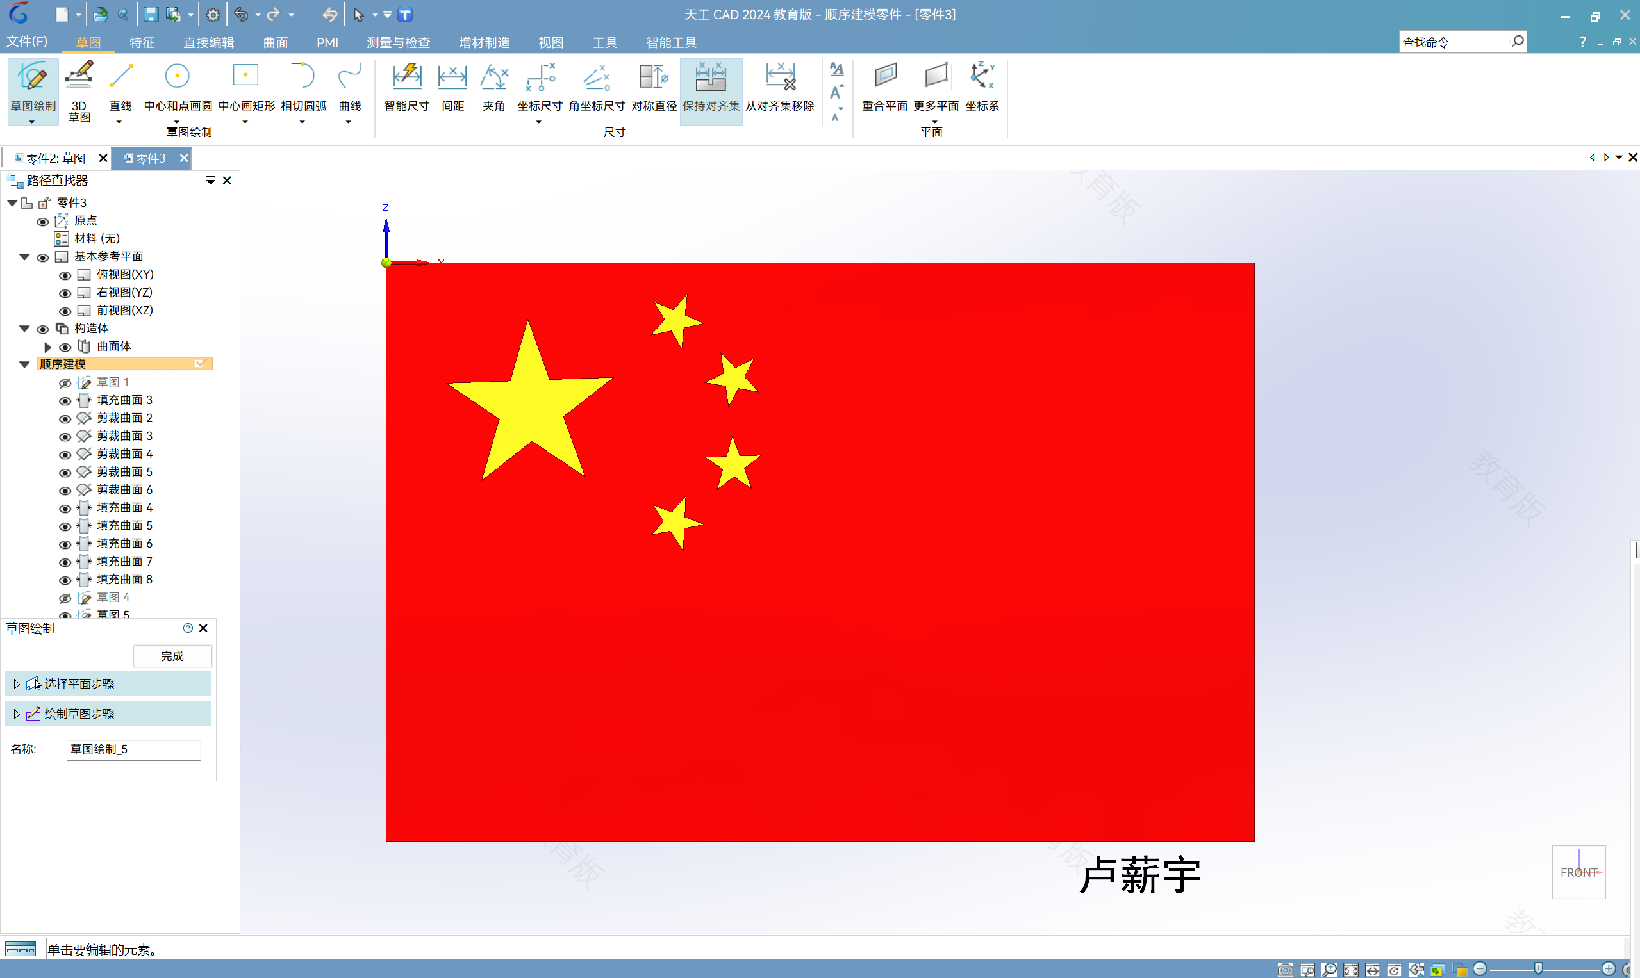Switch to the 曲面 ribbon tab
Screen dimensions: 1640x978
tap(275, 42)
